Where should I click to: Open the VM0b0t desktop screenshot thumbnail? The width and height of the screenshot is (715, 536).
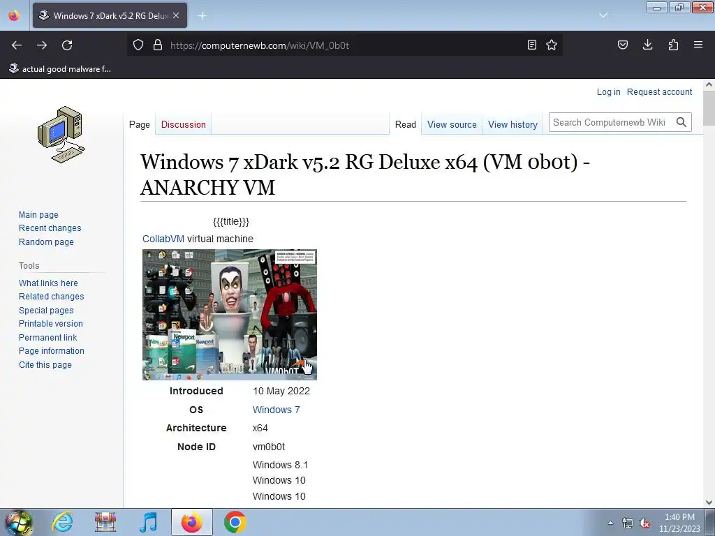point(229,315)
